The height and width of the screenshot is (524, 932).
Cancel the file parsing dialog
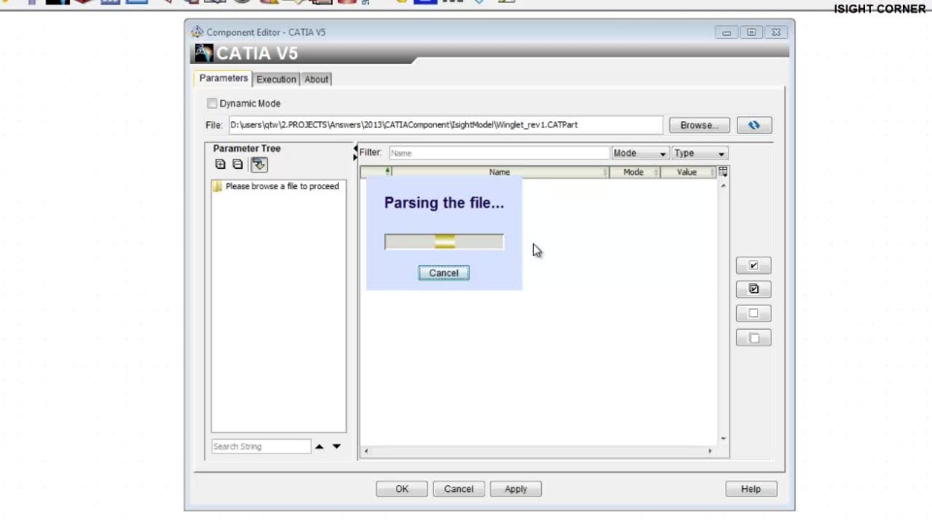(x=444, y=273)
